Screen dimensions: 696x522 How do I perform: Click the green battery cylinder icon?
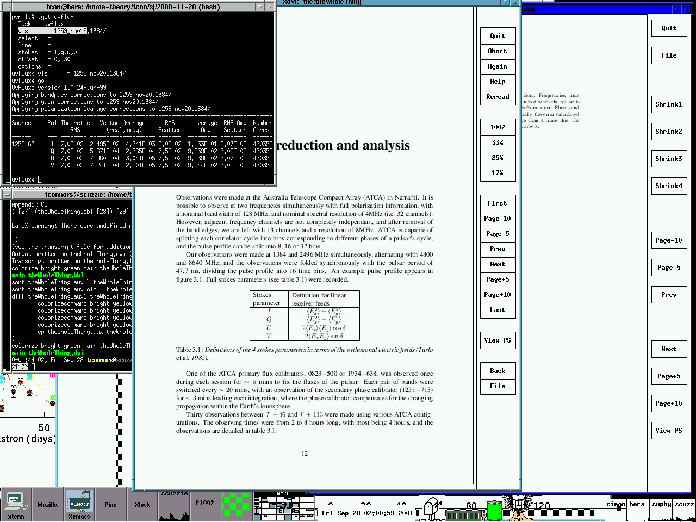coord(494,510)
